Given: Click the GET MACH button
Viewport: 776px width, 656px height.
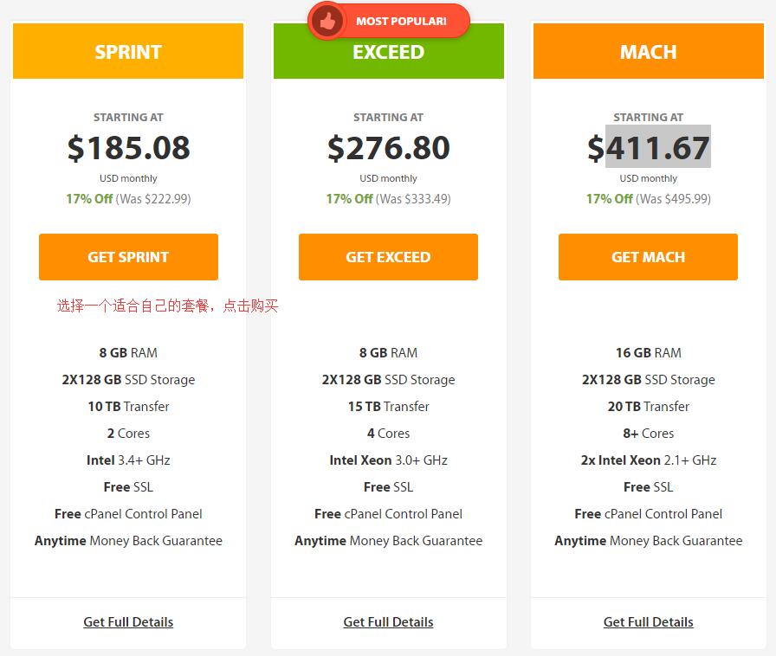Looking at the screenshot, I should [648, 257].
